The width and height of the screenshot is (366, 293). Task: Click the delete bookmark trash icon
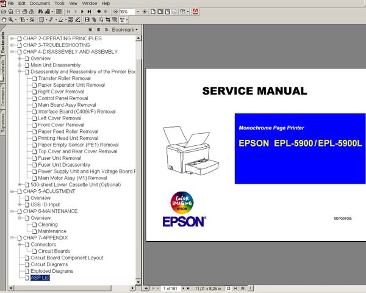point(98,30)
